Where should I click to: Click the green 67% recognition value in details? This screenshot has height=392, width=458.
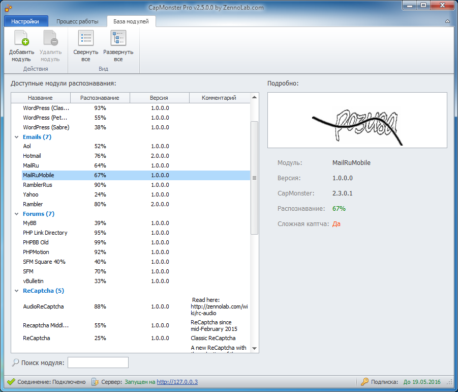(339, 209)
